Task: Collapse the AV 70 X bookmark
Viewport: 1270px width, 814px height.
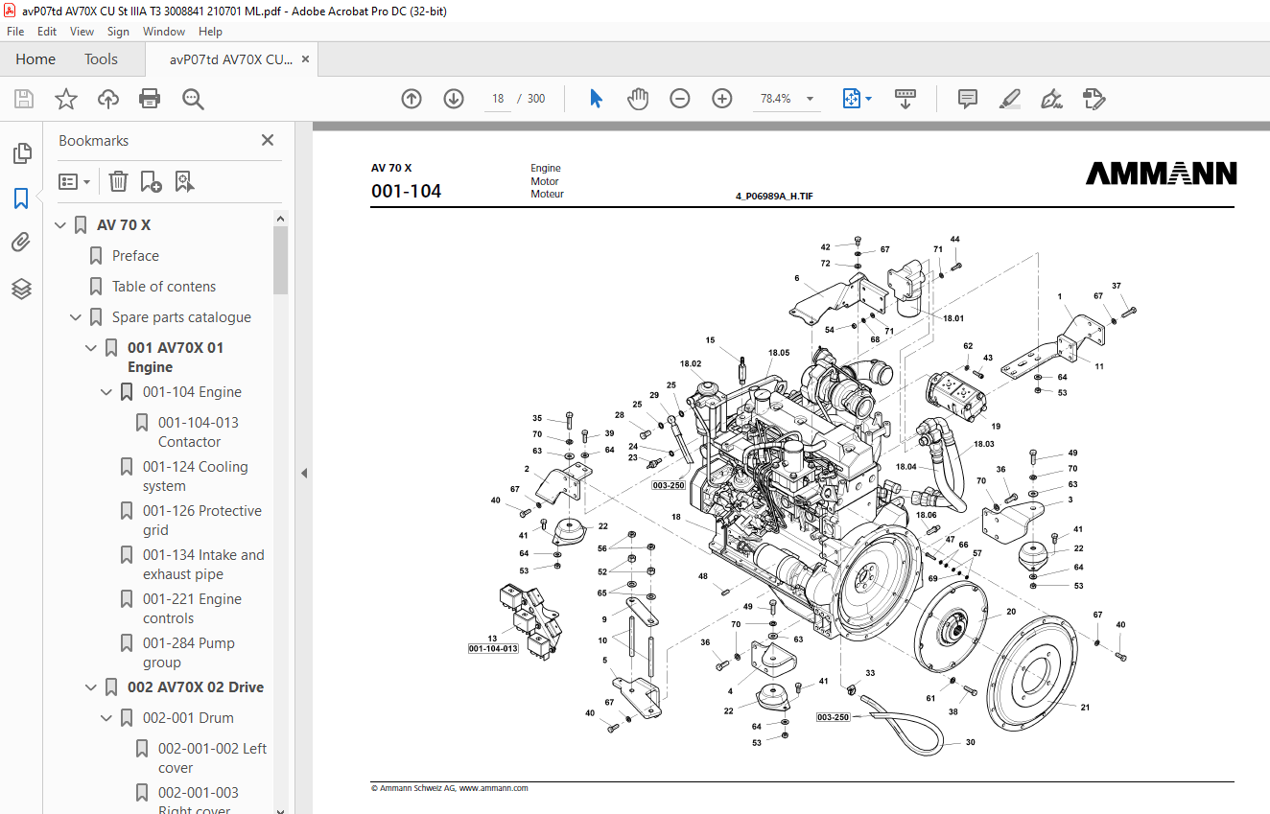Action: coord(60,225)
